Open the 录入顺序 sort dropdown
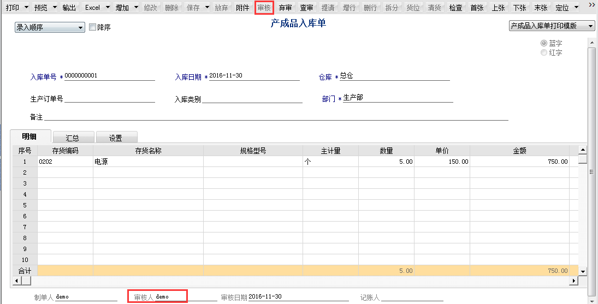 (x=50, y=27)
